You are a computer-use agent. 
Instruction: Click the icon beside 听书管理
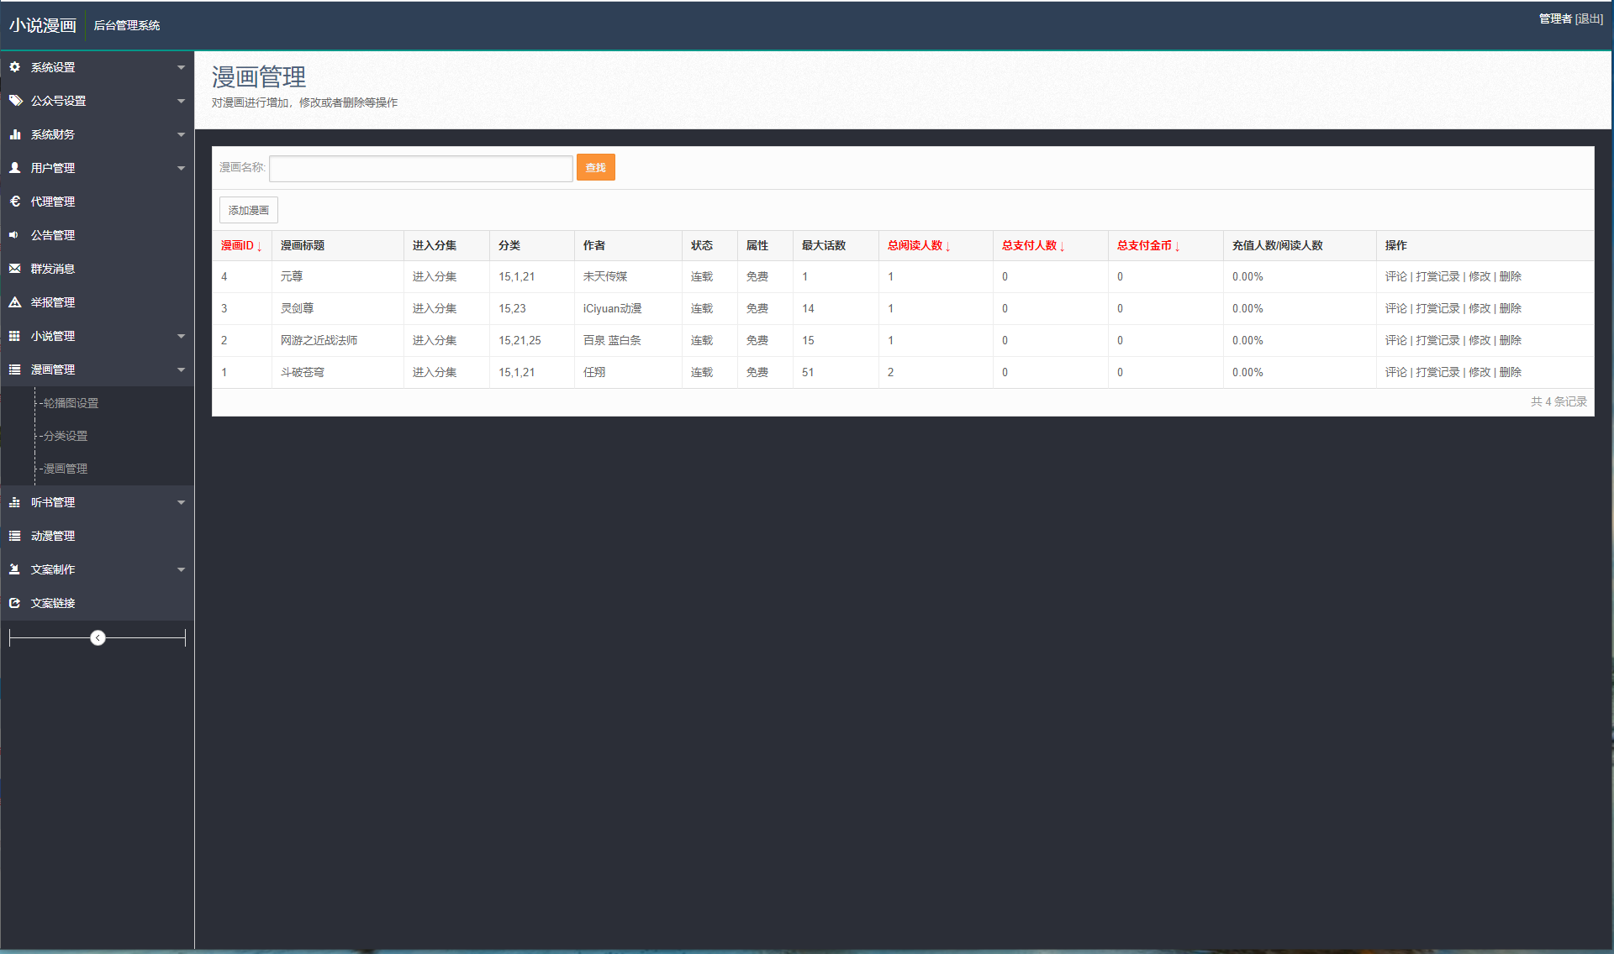coord(15,502)
